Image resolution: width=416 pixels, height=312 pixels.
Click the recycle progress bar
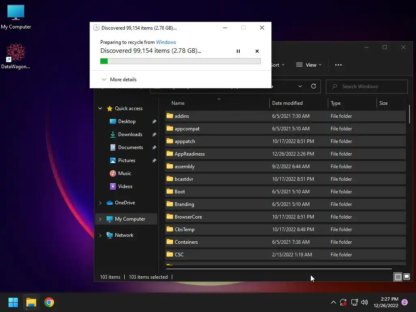click(180, 61)
